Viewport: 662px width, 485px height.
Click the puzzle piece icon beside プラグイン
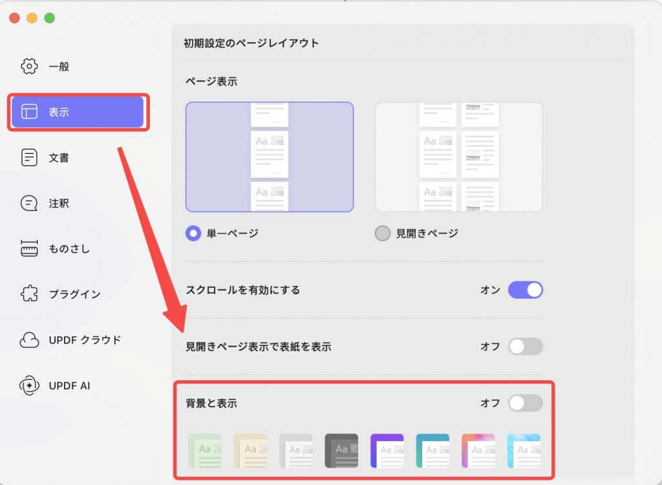point(29,294)
